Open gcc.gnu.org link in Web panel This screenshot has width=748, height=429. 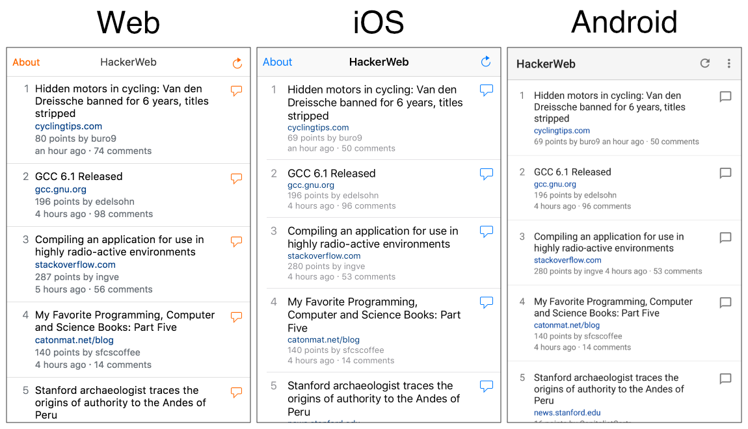[x=60, y=189]
